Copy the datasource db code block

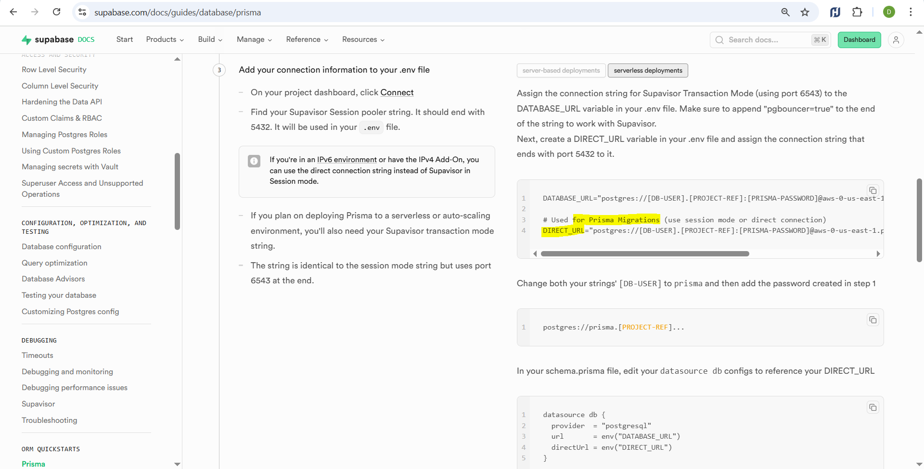point(873,407)
